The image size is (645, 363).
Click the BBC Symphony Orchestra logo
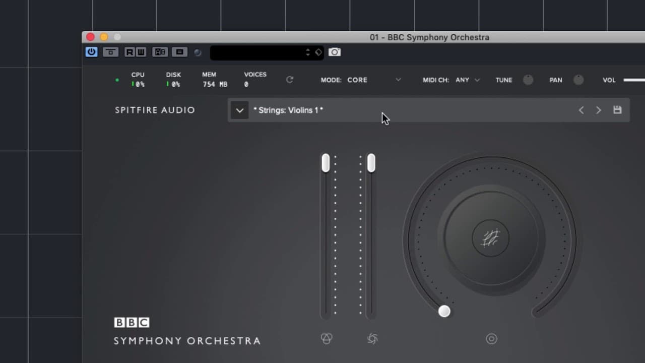tap(187, 331)
